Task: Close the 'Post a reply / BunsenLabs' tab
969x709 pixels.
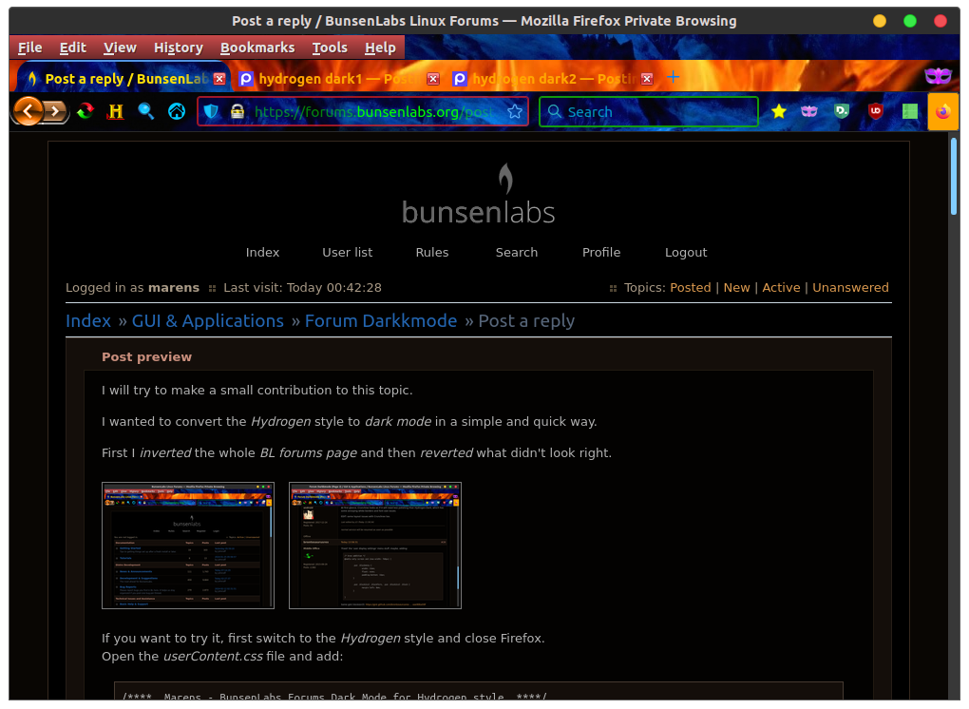Action: pyautogui.click(x=219, y=79)
